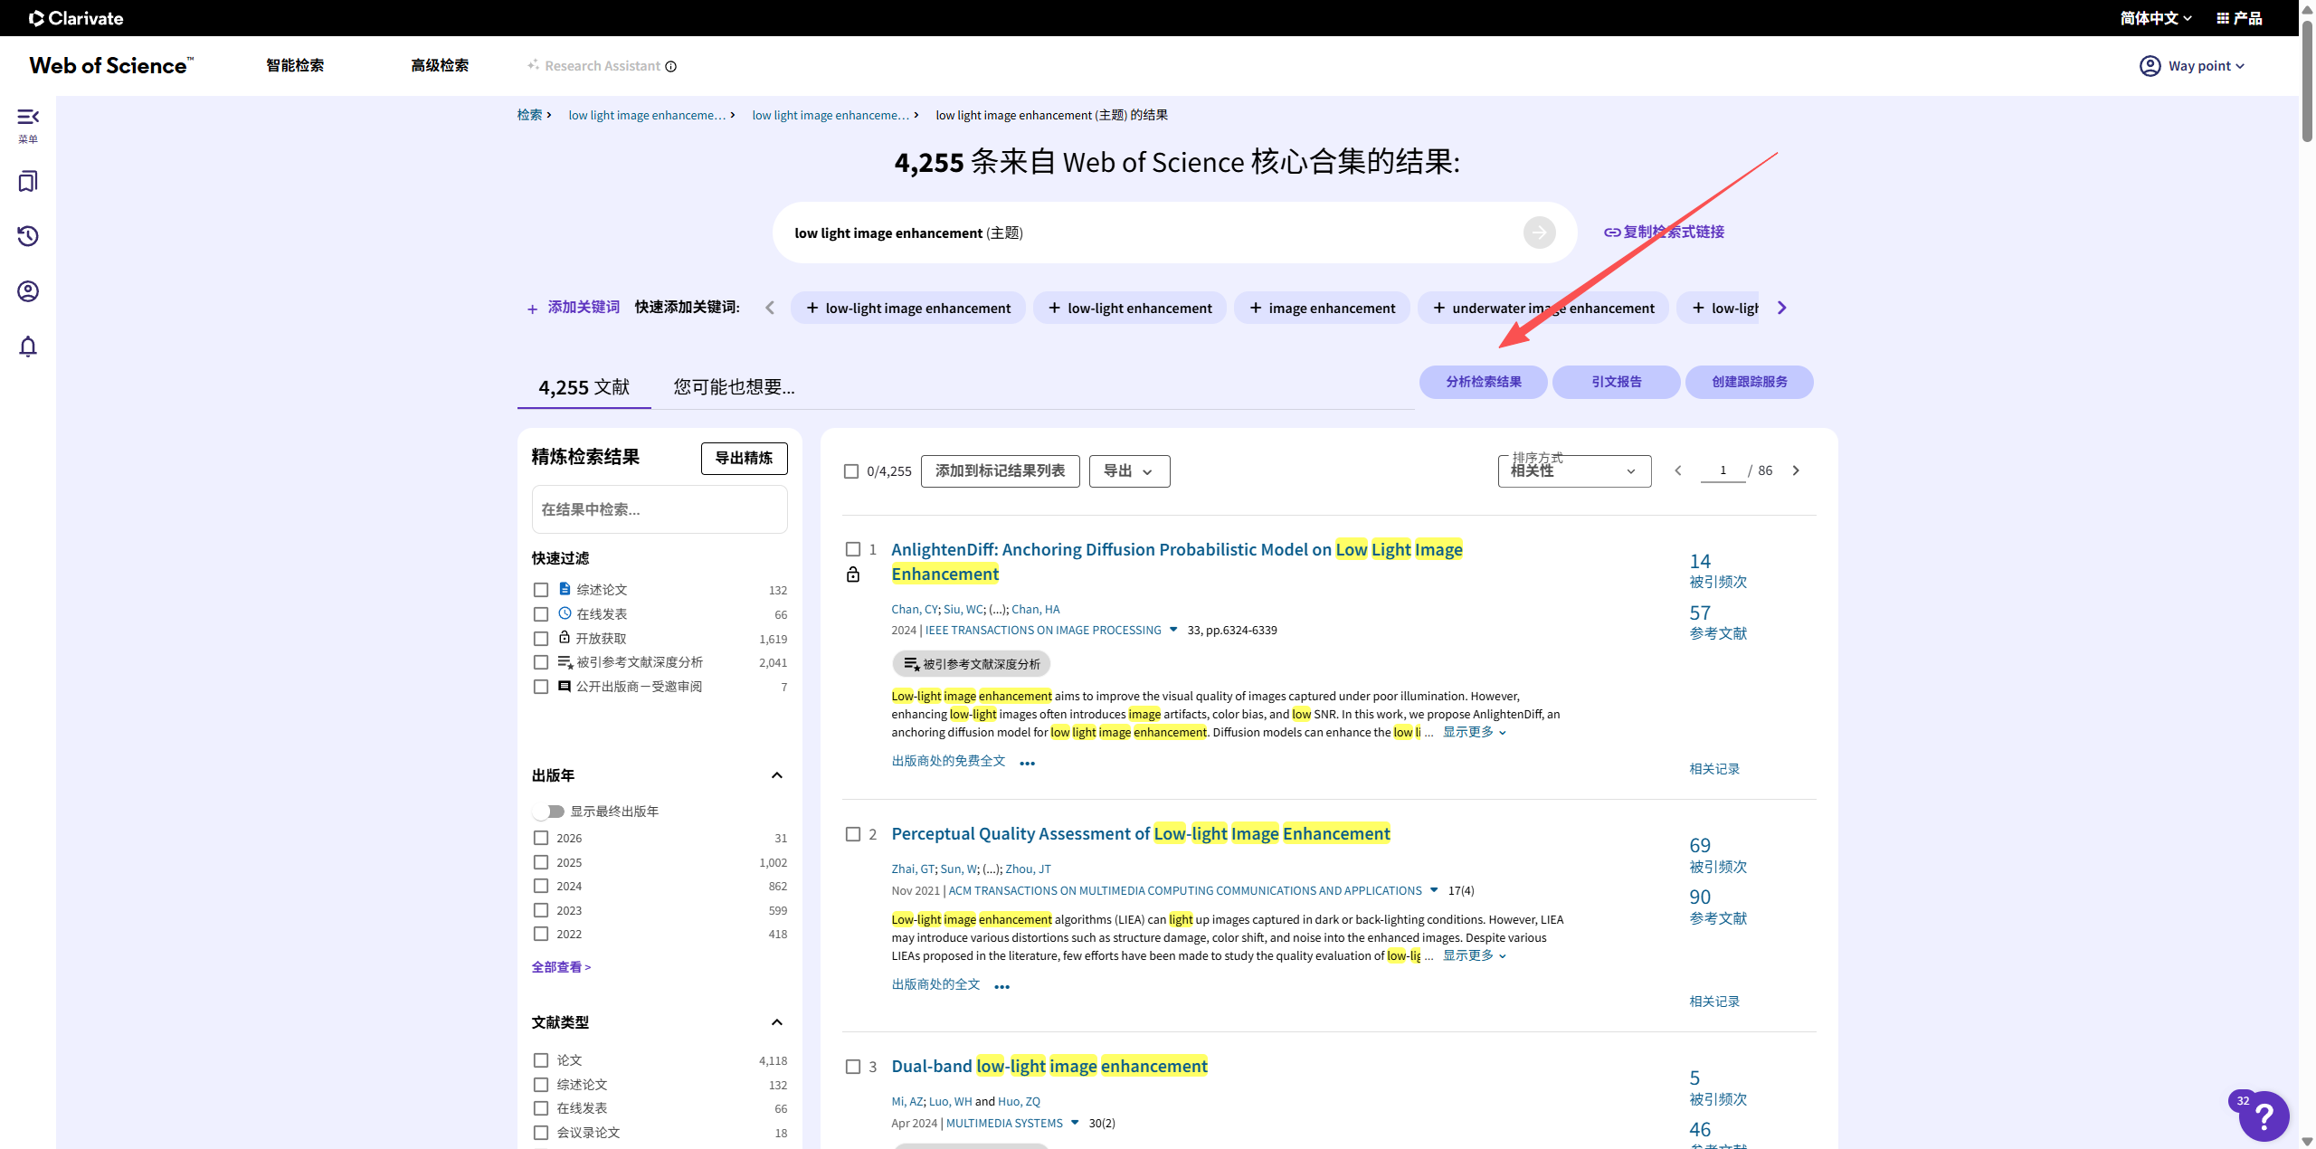
Task: Switch to 您可能也想要 tab
Action: click(734, 387)
